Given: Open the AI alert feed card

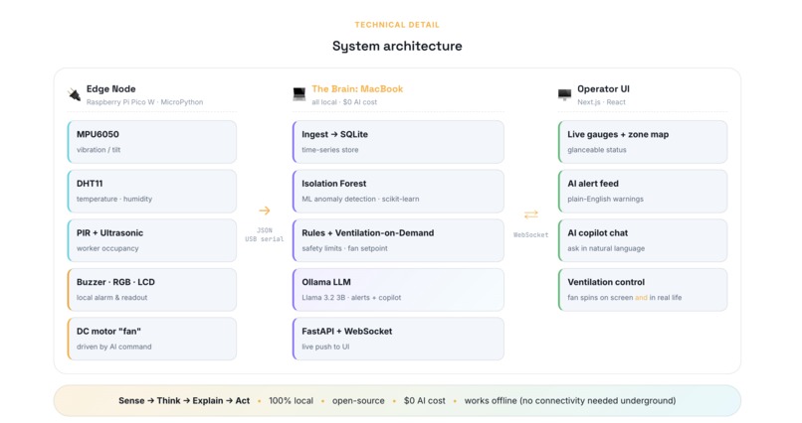Looking at the screenshot, I should (x=643, y=191).
